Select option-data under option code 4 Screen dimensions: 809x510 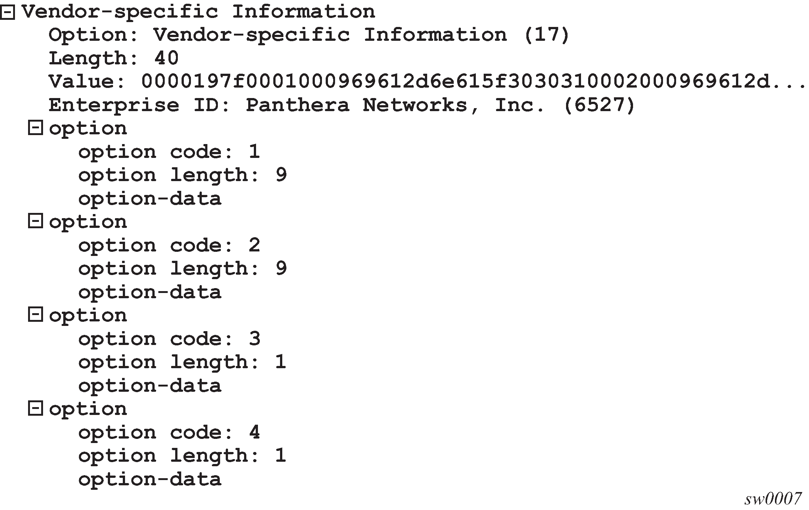click(x=150, y=479)
